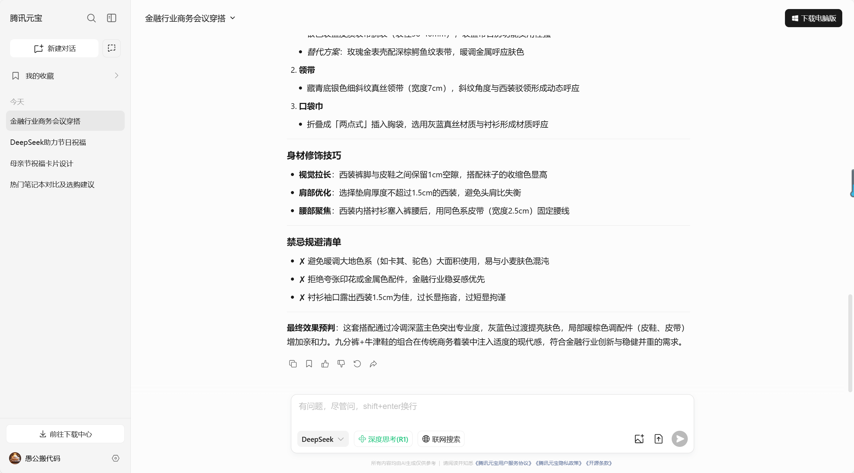Viewport: 854px width, 473px height.
Task: Collapse the sidebar panel icon
Action: point(111,18)
